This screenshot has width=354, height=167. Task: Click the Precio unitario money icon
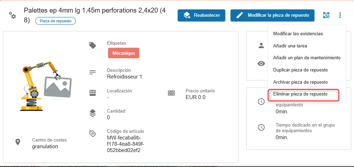click(x=171, y=93)
